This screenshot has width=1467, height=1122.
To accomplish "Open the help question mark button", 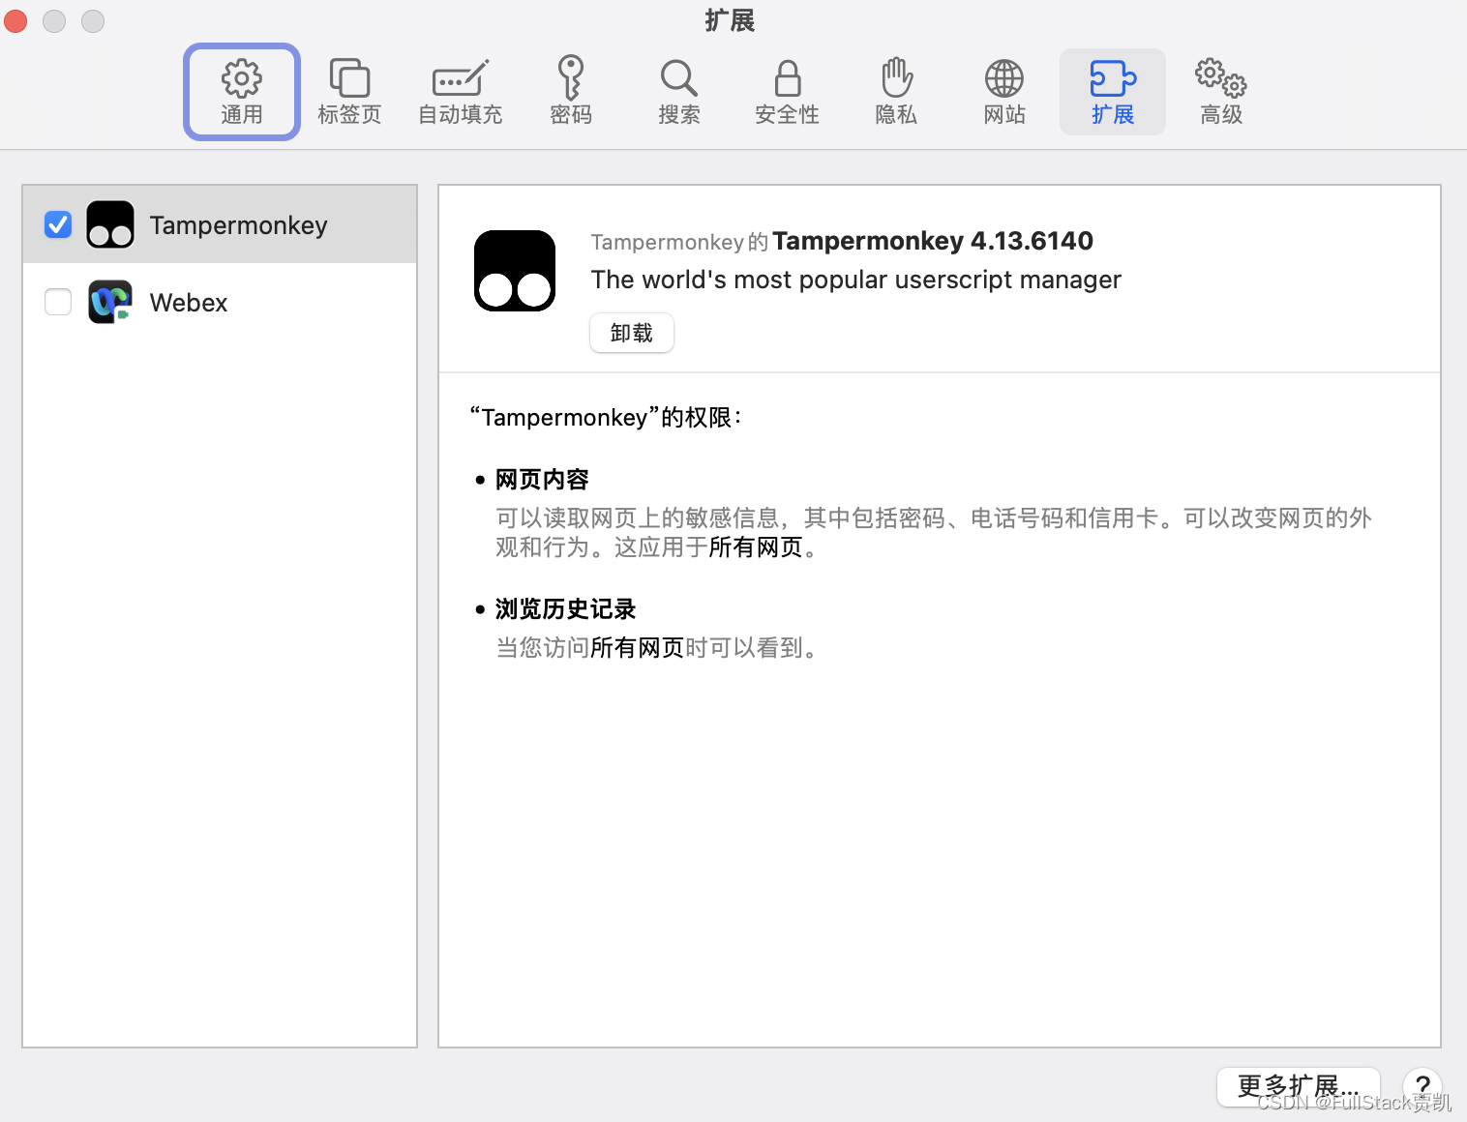I will [x=1422, y=1086].
